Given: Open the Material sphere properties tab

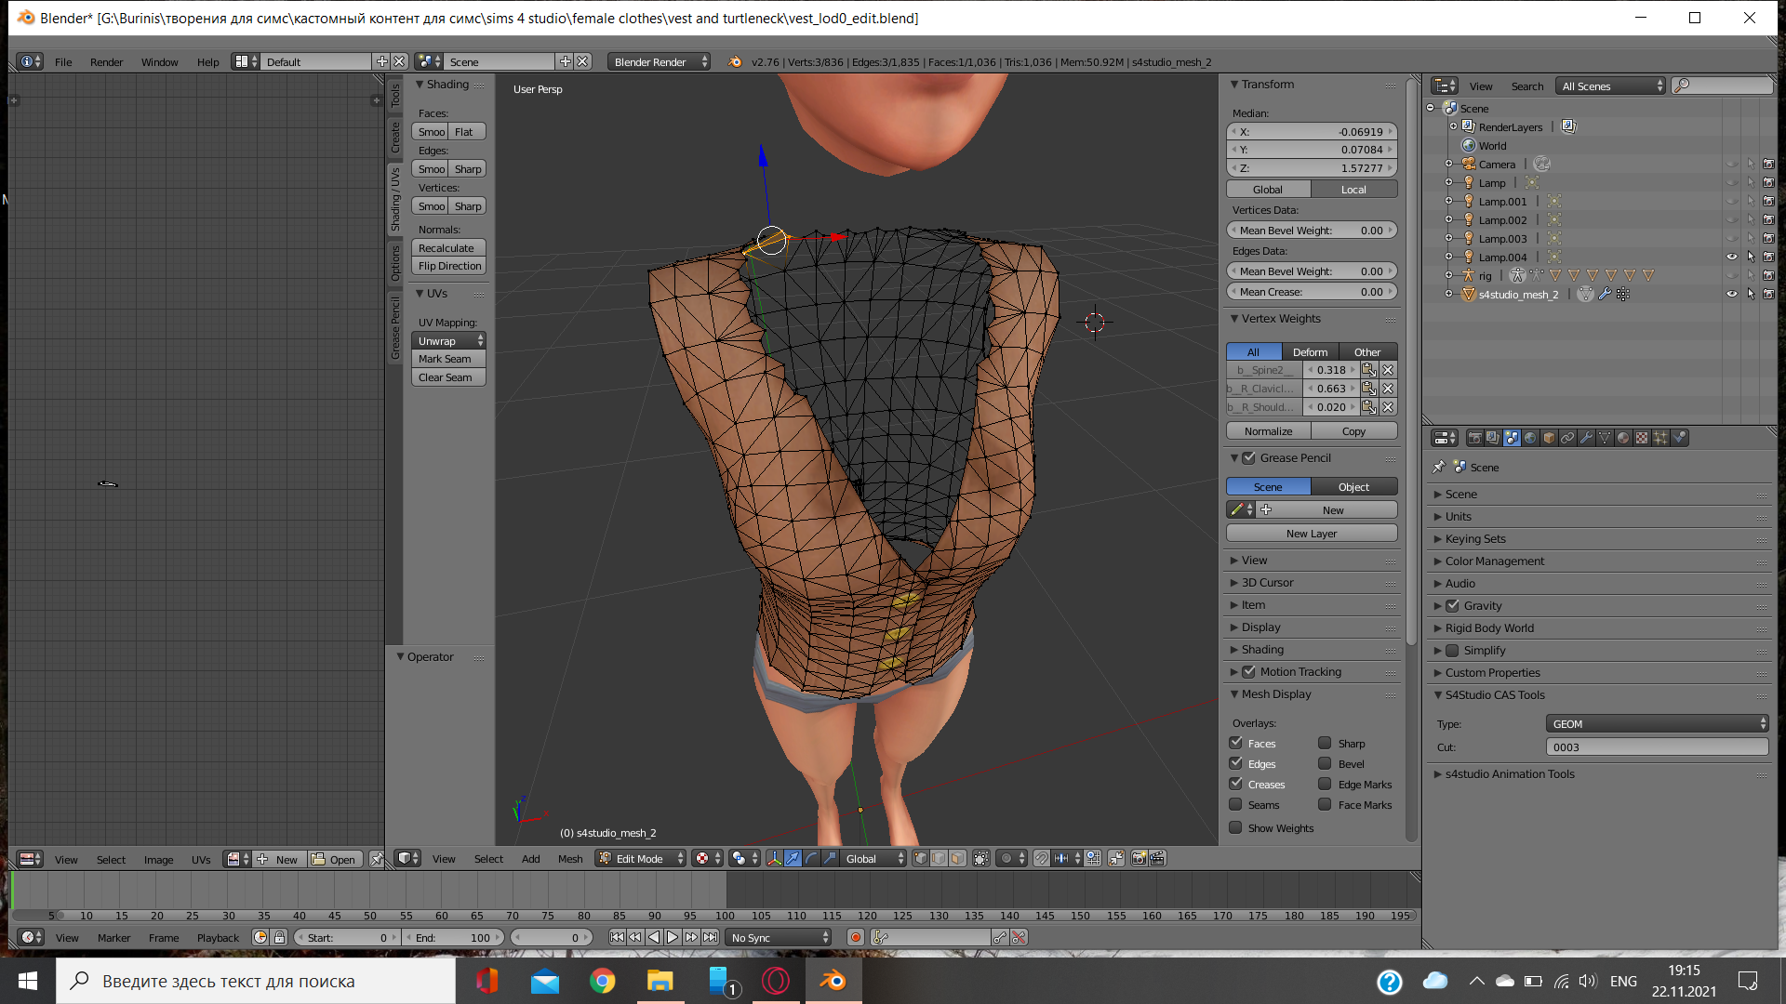Looking at the screenshot, I should (1623, 438).
